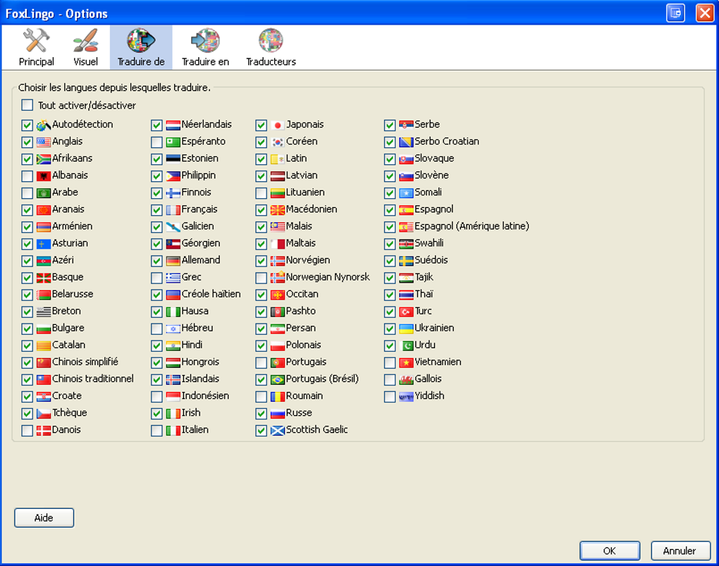Click the Aide button
The height and width of the screenshot is (566, 719).
[x=44, y=518]
